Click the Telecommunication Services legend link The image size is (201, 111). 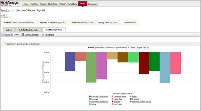[x=142, y=102]
